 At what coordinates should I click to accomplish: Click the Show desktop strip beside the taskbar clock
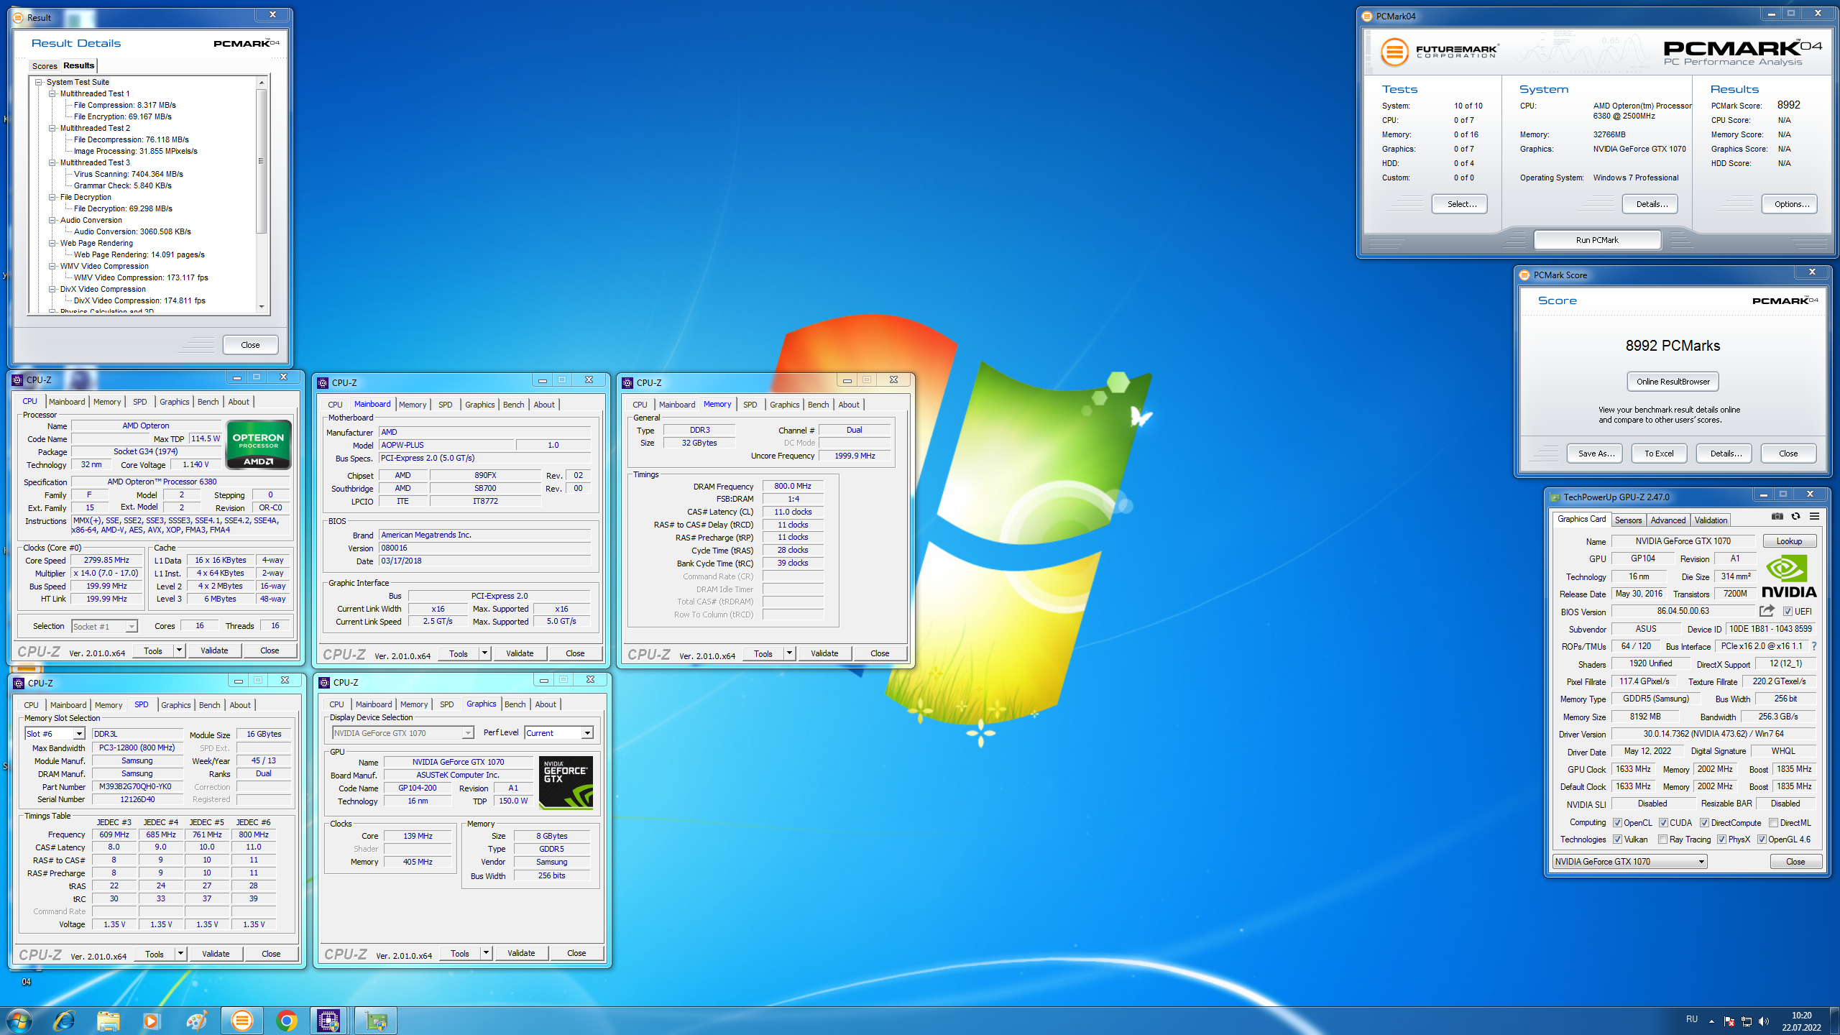[1835, 1021]
